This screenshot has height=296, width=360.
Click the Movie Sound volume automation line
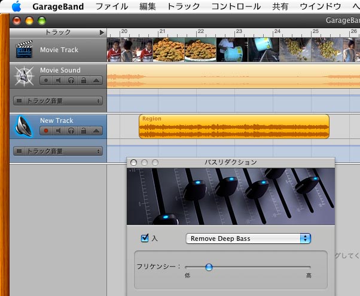point(233,95)
